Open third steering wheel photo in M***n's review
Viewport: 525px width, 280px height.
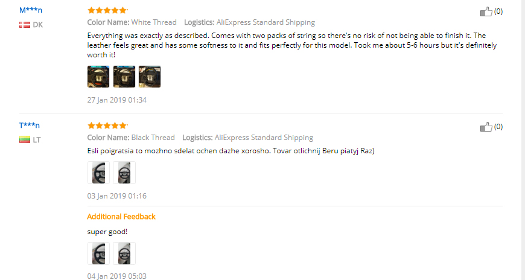coord(150,77)
